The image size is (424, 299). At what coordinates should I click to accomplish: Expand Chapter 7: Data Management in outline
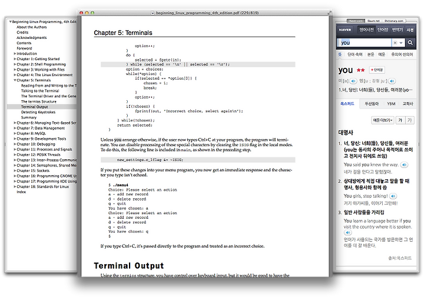tap(15, 128)
